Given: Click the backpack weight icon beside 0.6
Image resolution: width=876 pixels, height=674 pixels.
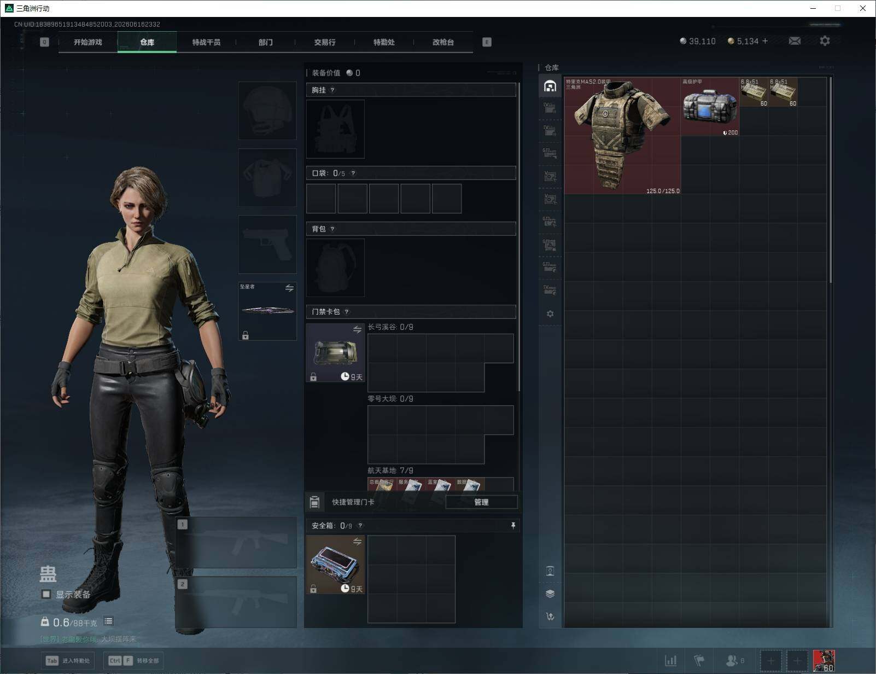Looking at the screenshot, I should click(45, 621).
